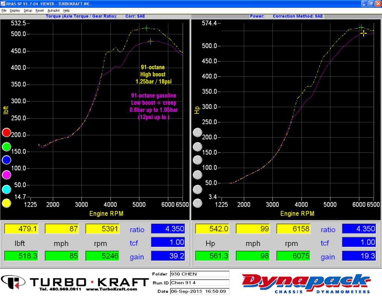Screen dimensions: 382x296
Task: Expand the Autoplot menu
Action: tap(53, 10)
